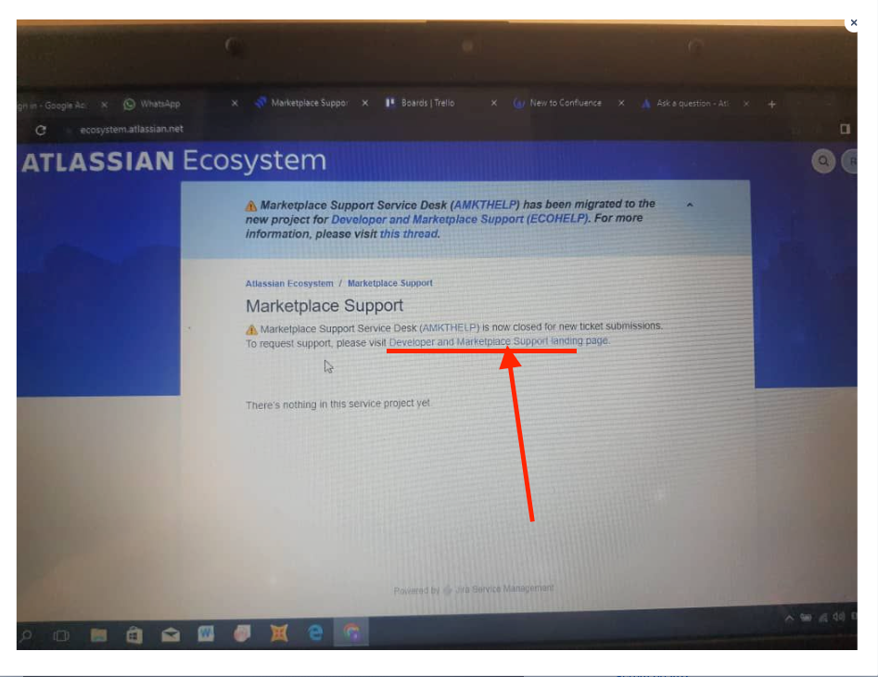
Task: Open Windows Task View on the taskbar
Action: (x=61, y=636)
